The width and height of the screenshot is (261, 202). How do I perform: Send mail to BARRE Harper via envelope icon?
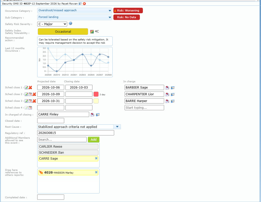click(x=167, y=101)
